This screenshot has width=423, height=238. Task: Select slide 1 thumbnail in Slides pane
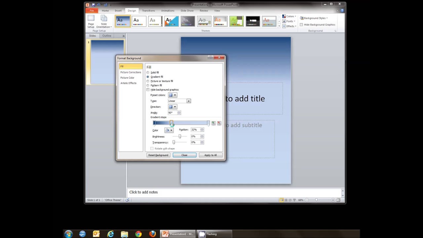[x=107, y=62]
